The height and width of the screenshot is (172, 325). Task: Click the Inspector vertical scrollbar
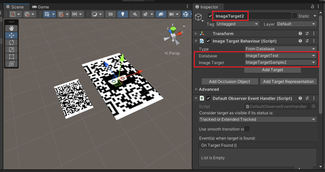point(321,64)
